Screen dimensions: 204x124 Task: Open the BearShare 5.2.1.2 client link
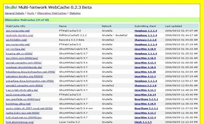[x=146, y=108]
